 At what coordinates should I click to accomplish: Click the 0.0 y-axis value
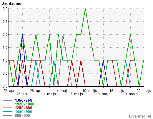point(5,86)
